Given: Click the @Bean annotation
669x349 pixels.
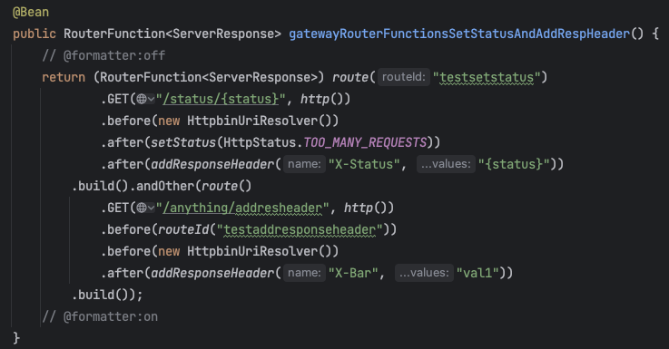Looking at the screenshot, I should click(x=31, y=12).
